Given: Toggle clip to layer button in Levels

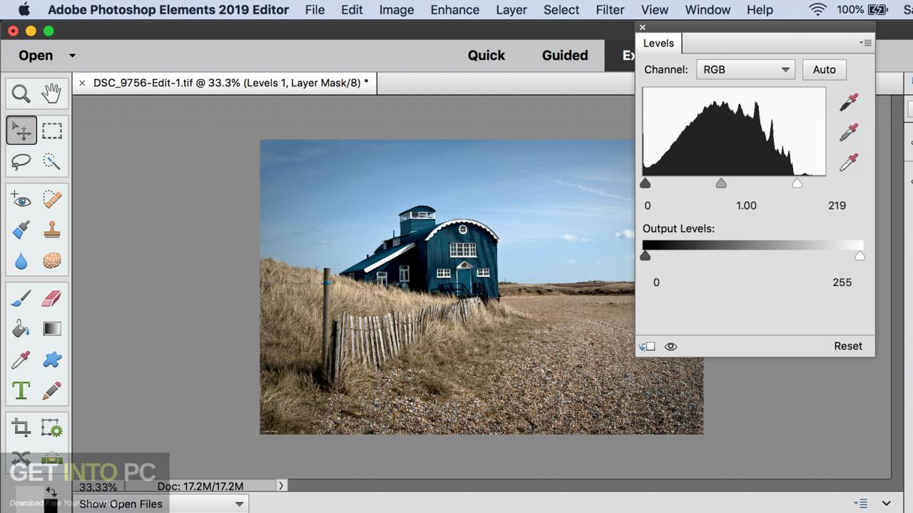Looking at the screenshot, I should click(x=647, y=347).
